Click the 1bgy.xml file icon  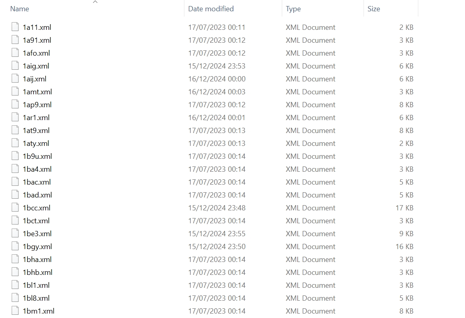[x=15, y=246]
